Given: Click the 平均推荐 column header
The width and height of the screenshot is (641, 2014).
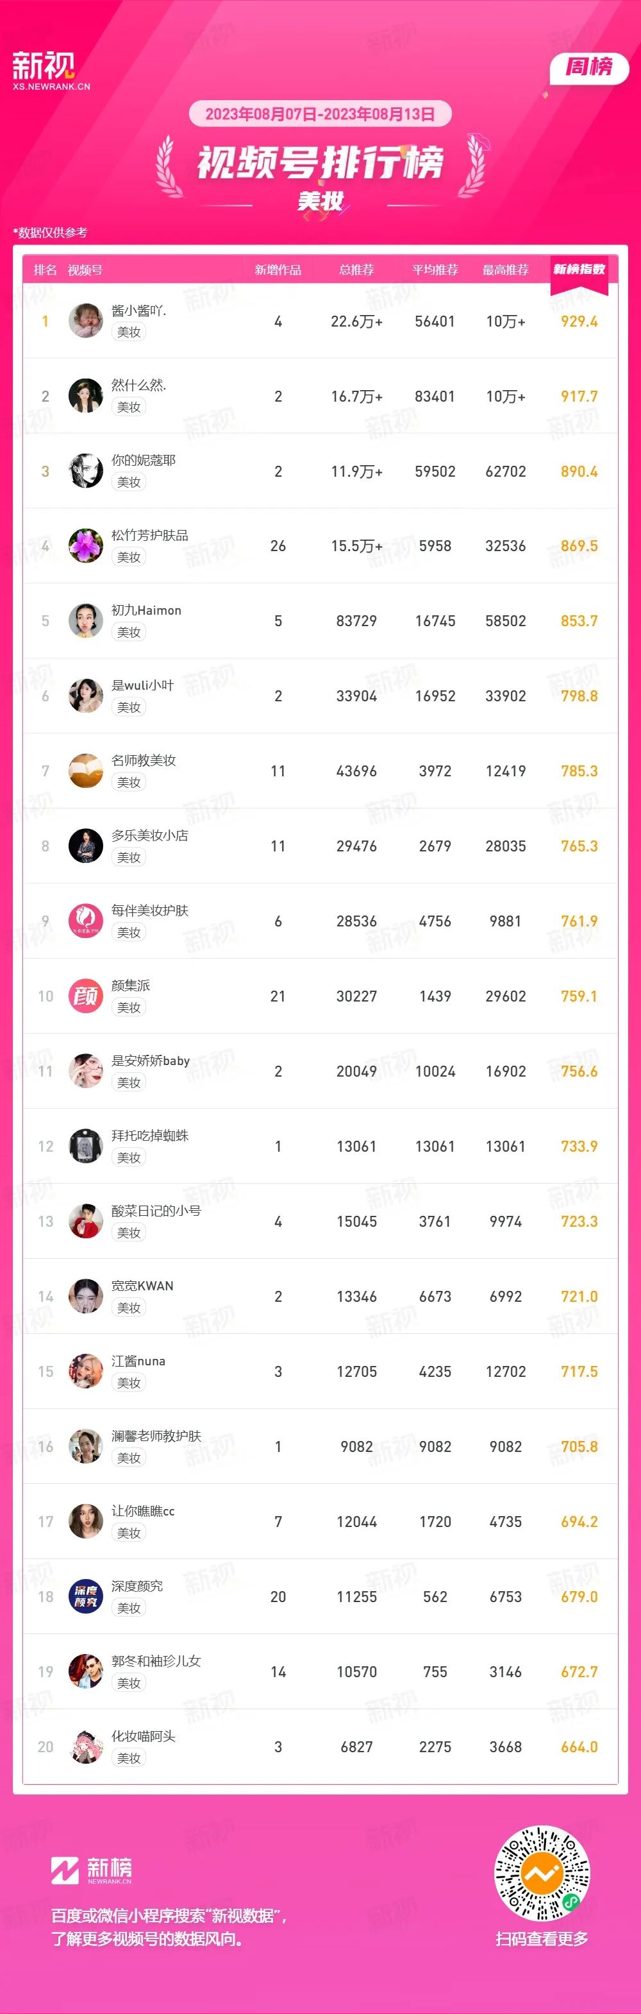Looking at the screenshot, I should [435, 269].
